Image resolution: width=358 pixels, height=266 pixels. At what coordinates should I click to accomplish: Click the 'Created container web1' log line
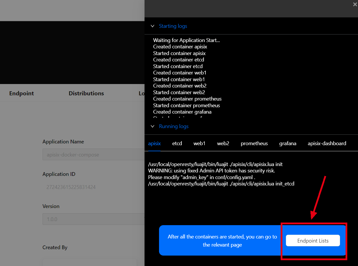[180, 73]
